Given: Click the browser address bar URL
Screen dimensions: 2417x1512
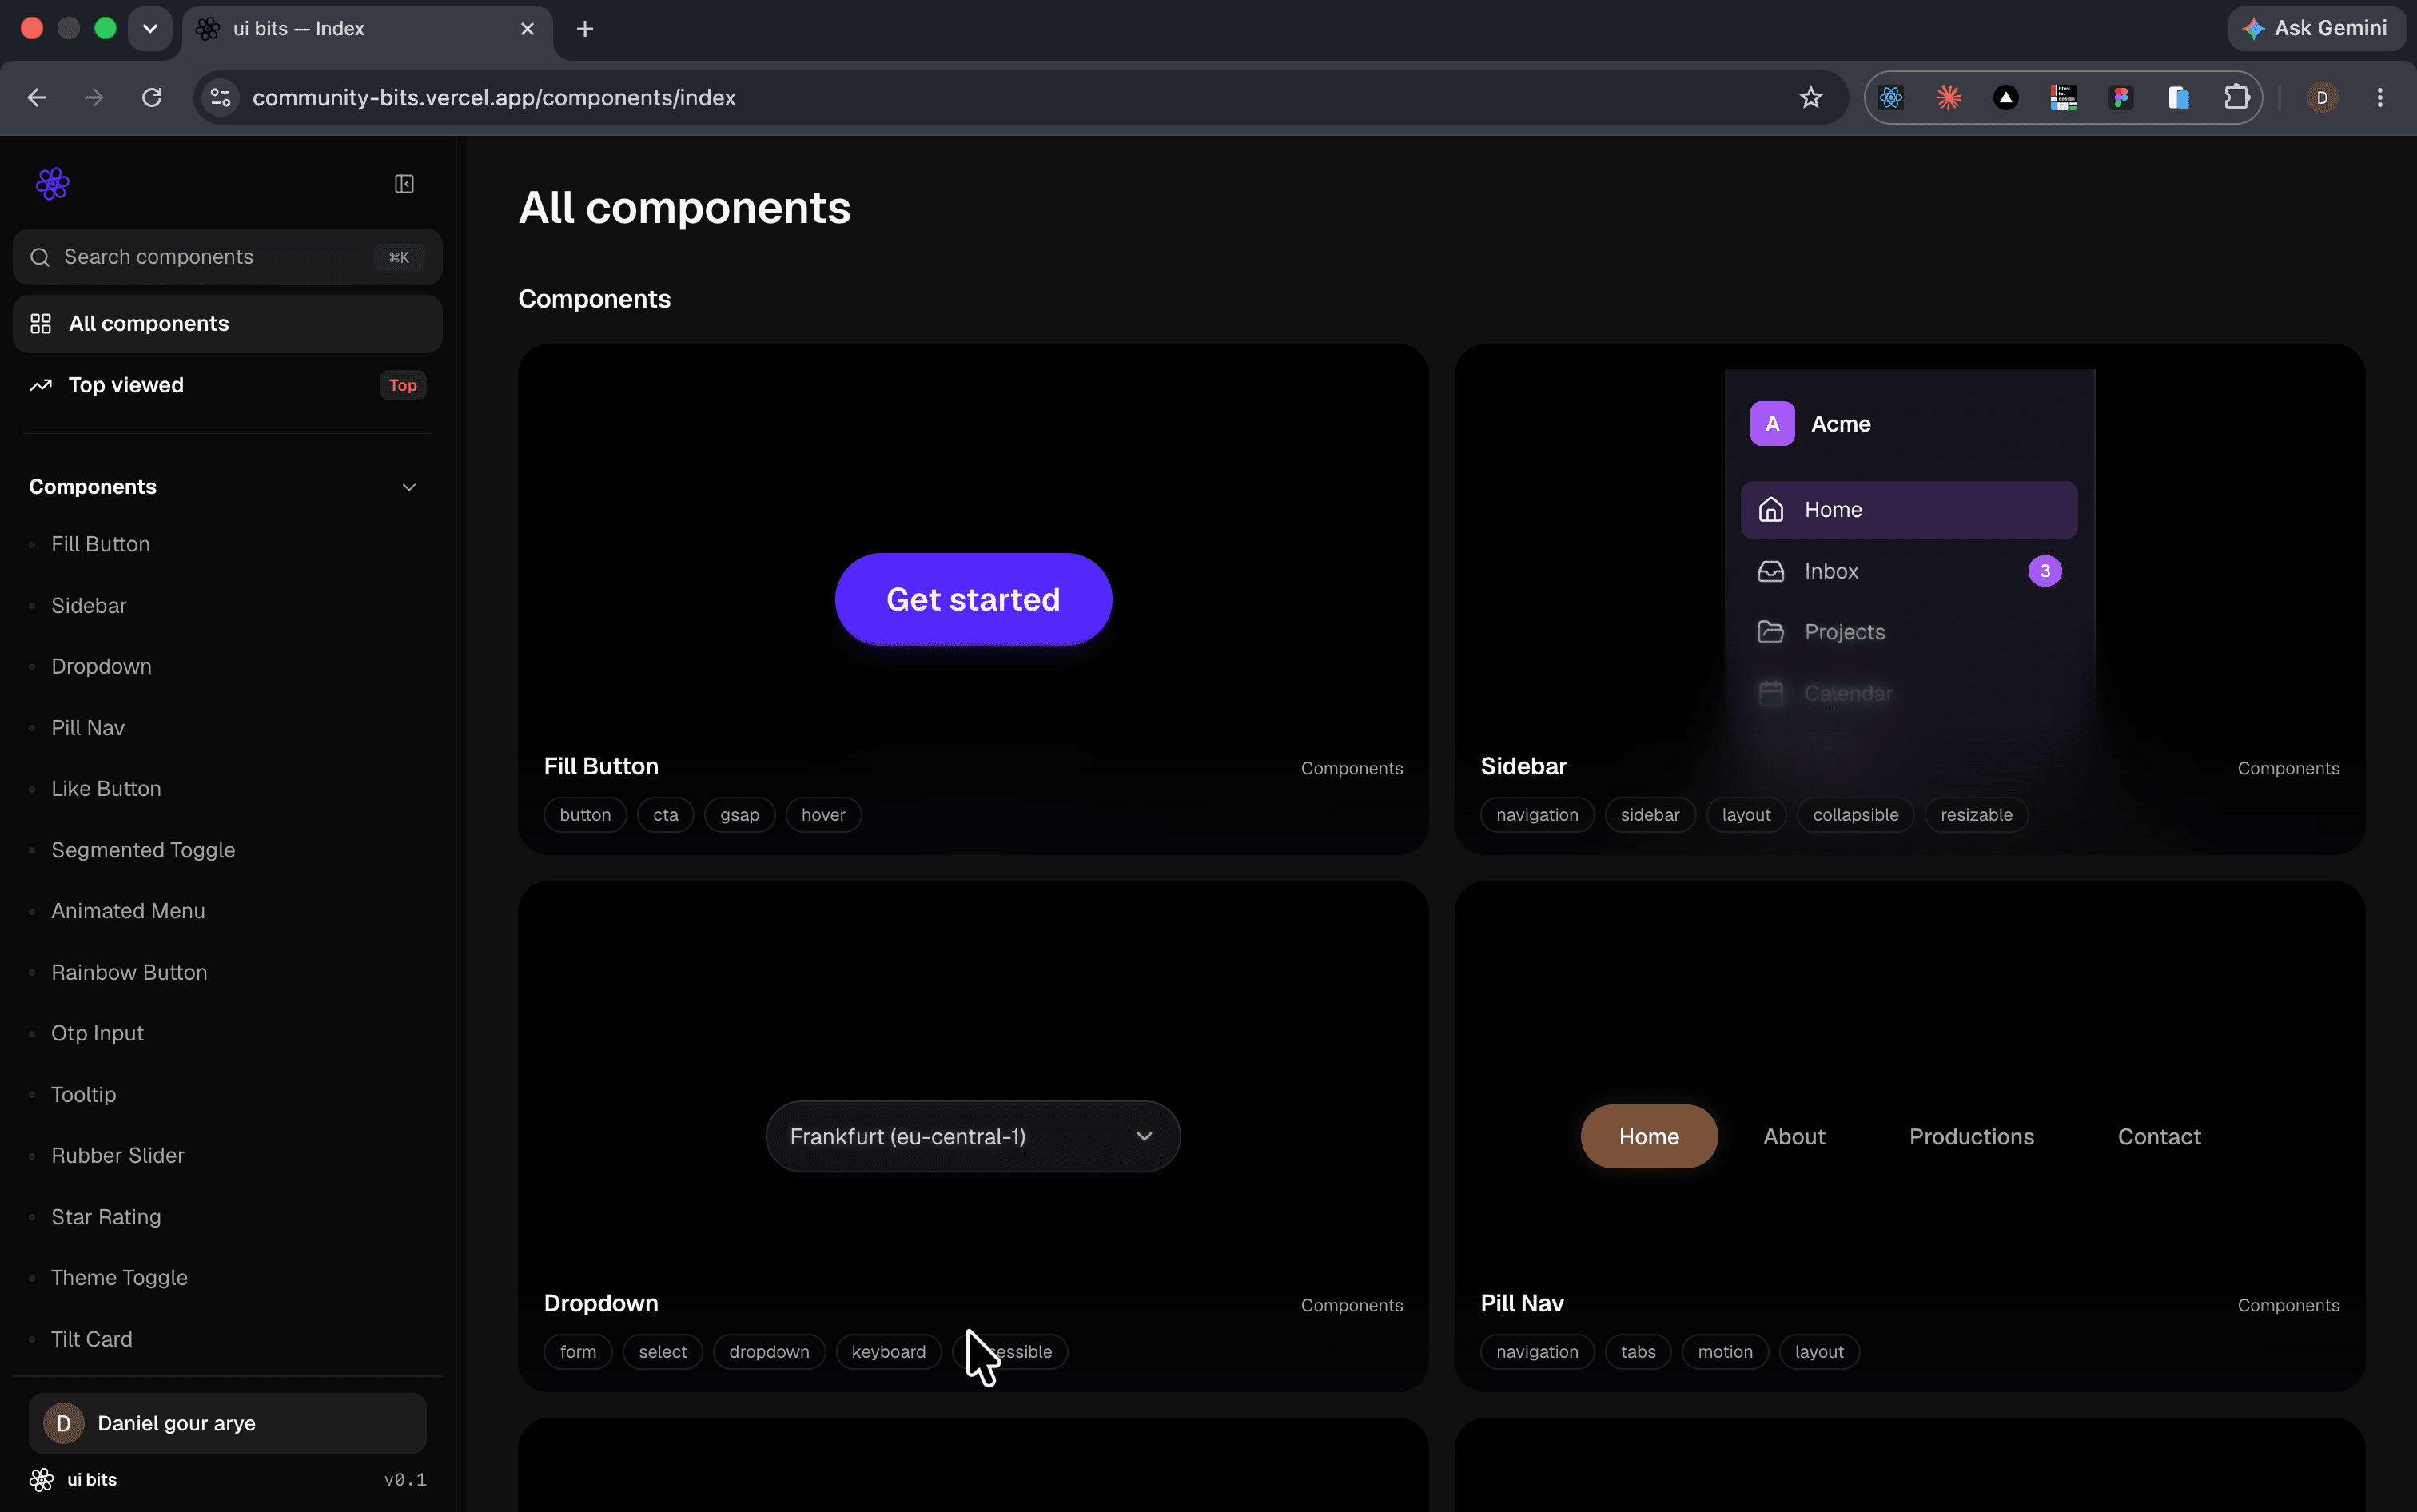Looking at the screenshot, I should 494,97.
